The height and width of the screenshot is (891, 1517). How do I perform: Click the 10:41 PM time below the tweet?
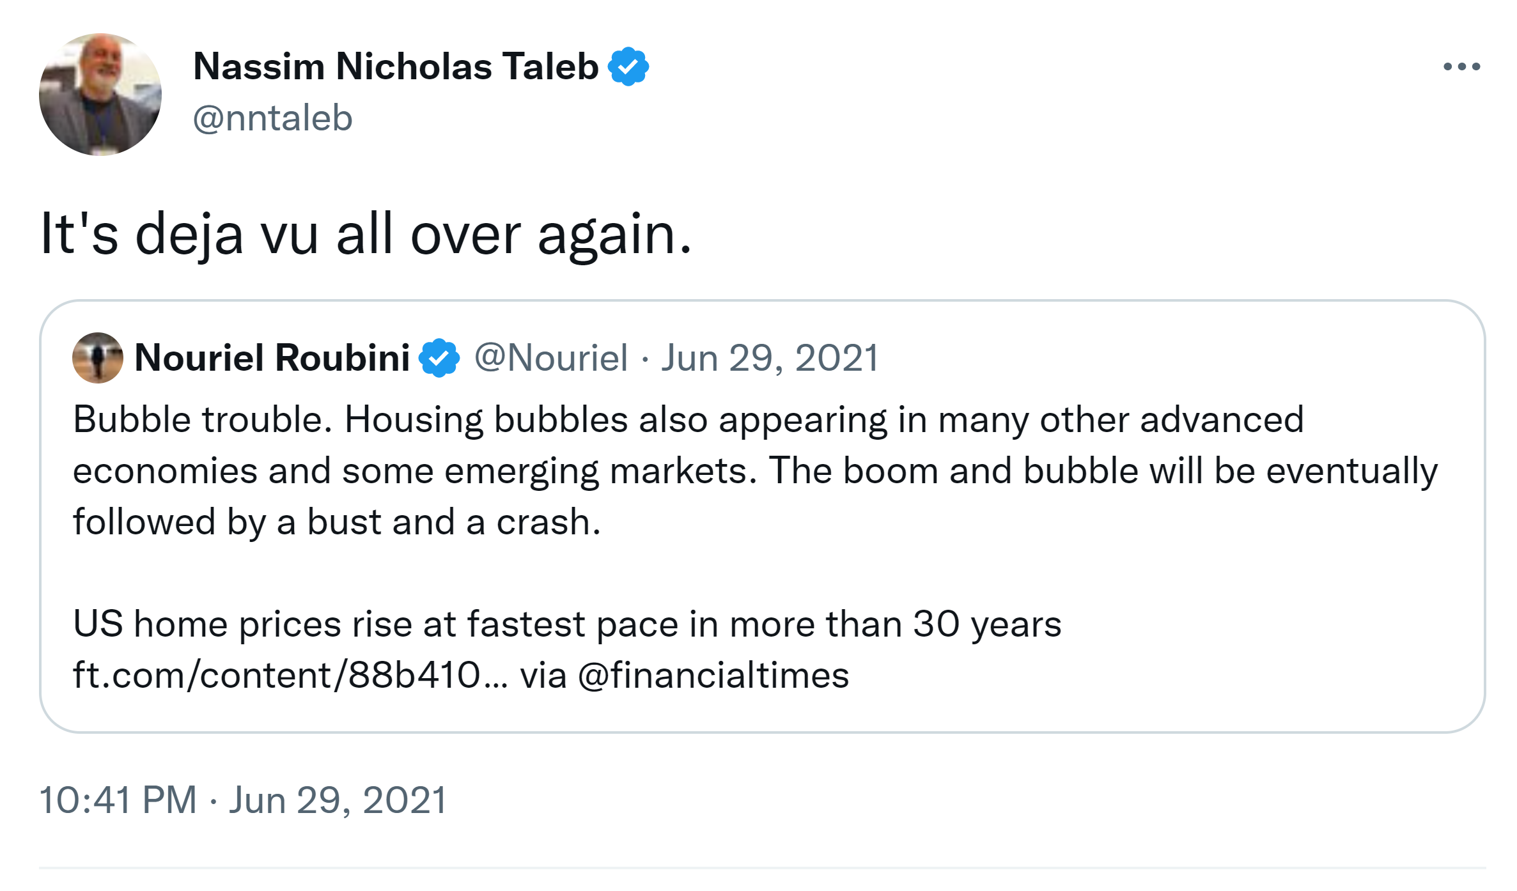tap(118, 800)
